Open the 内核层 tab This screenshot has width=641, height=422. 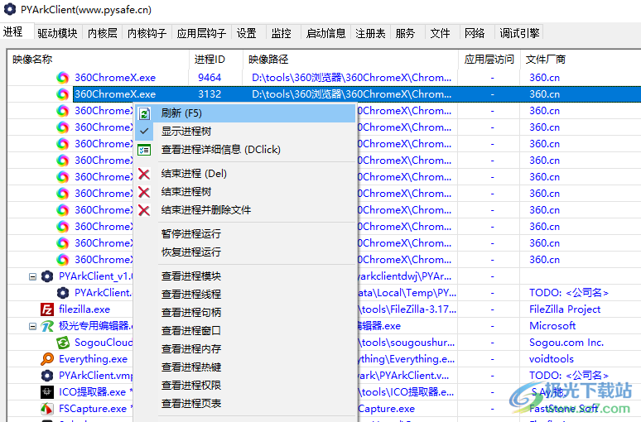[103, 33]
